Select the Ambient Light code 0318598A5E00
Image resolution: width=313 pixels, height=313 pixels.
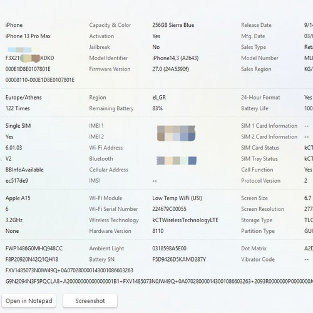[x=169, y=249]
